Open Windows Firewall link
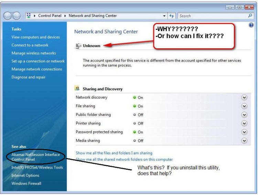Image resolution: width=258 pixels, height=195 pixels. (x=26, y=184)
